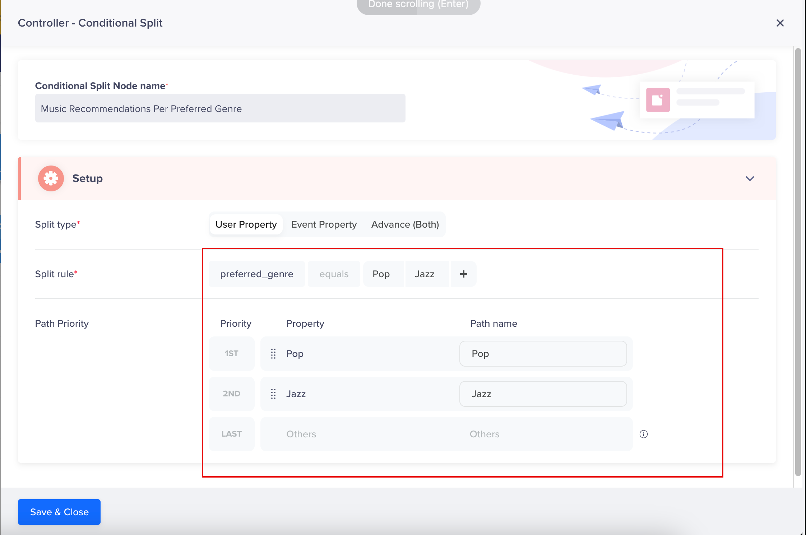Click Save & Close button
The width and height of the screenshot is (806, 535).
pyautogui.click(x=59, y=512)
